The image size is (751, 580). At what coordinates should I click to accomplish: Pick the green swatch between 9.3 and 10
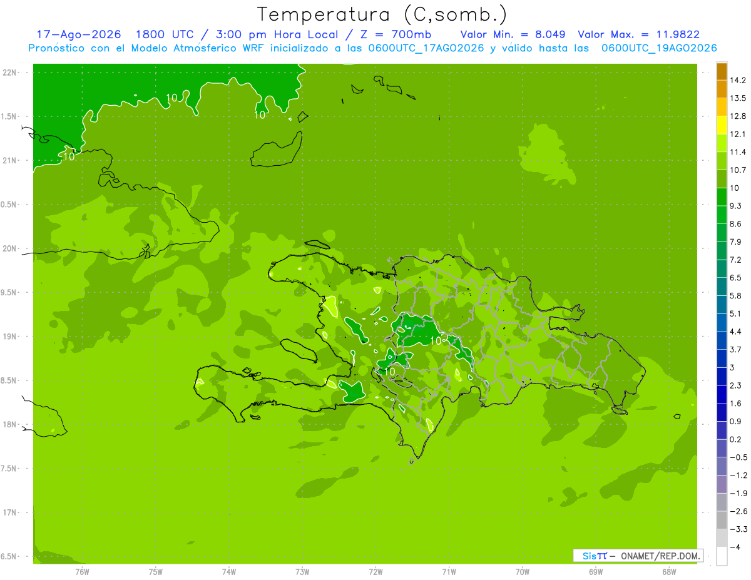[722, 196]
